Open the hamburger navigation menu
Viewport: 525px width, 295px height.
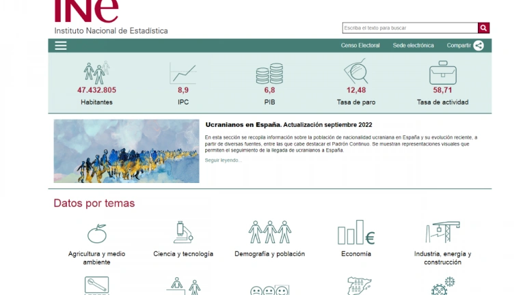click(x=61, y=46)
